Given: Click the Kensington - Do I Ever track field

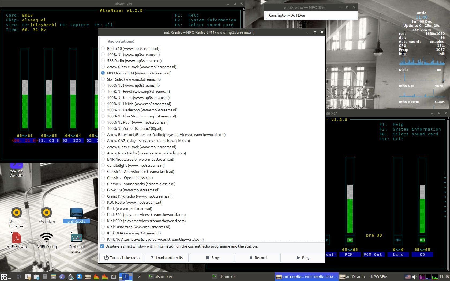Looking at the screenshot, I should [x=311, y=15].
